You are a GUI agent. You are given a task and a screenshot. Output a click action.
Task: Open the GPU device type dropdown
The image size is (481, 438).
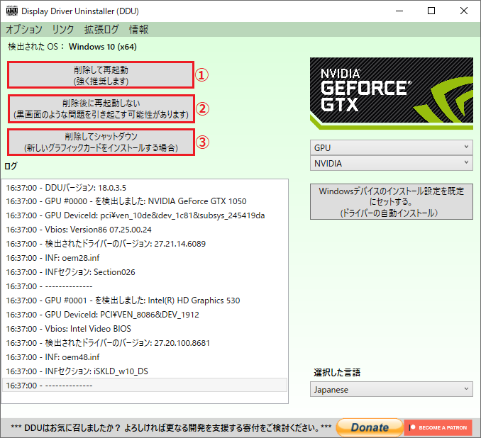click(x=392, y=147)
